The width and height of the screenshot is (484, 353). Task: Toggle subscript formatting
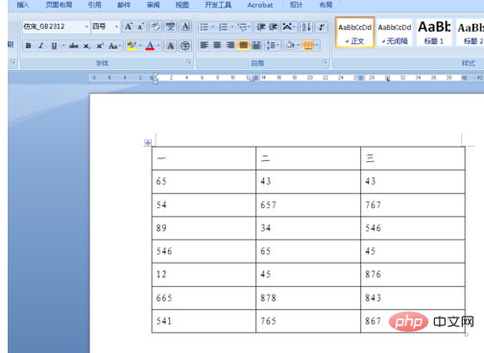pyautogui.click(x=86, y=46)
